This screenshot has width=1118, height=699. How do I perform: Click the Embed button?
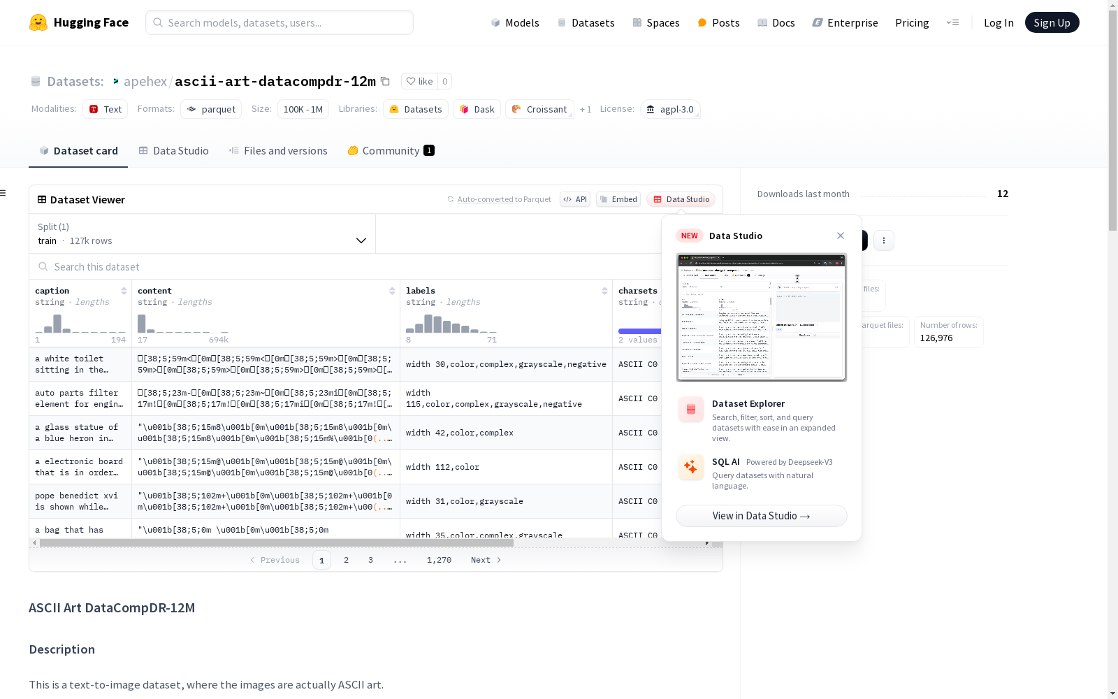coord(618,199)
